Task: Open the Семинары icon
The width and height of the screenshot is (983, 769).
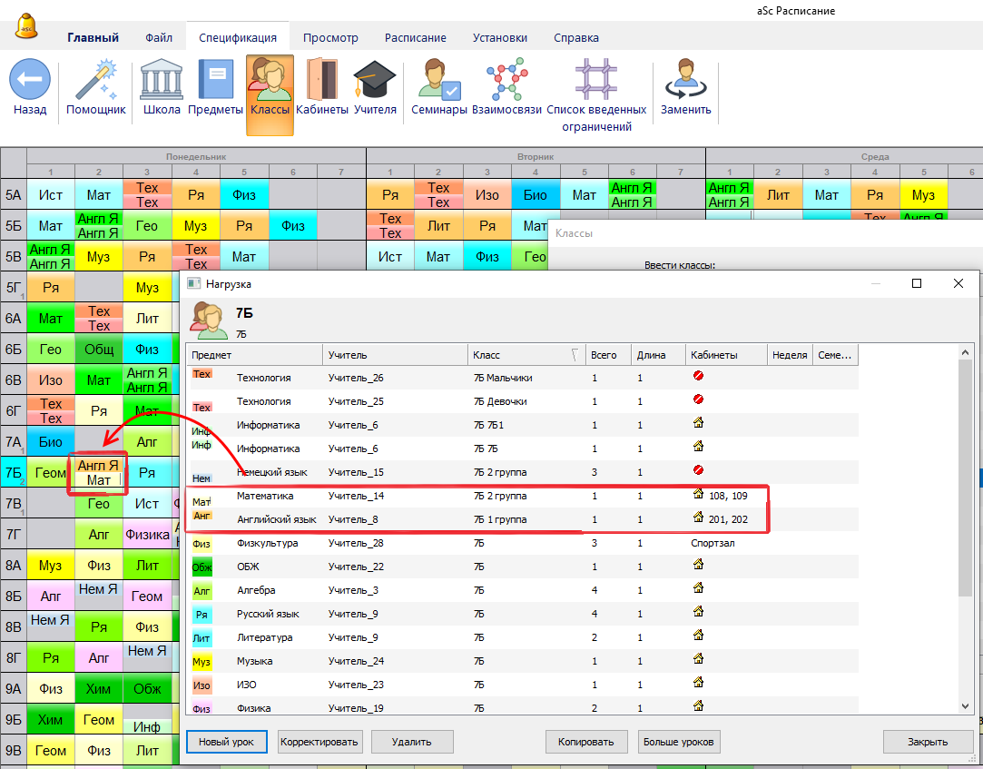Action: (x=439, y=80)
